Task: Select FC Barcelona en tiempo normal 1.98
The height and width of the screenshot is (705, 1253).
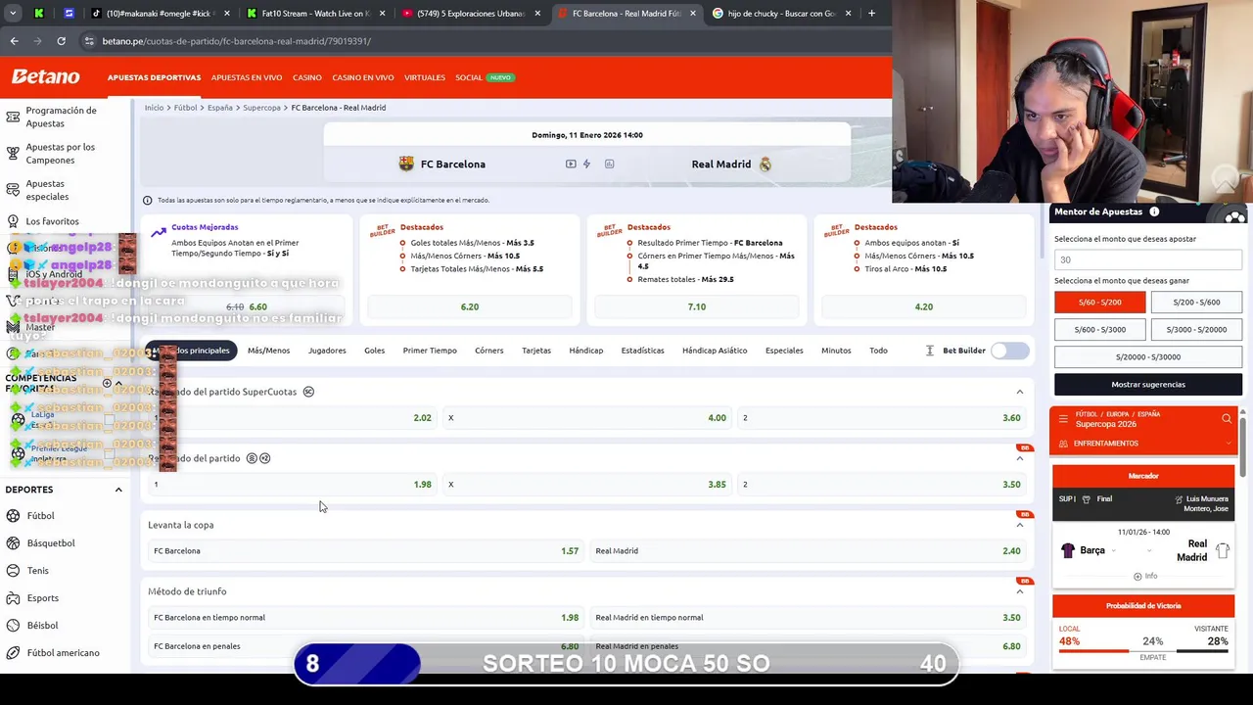Action: coord(365,618)
